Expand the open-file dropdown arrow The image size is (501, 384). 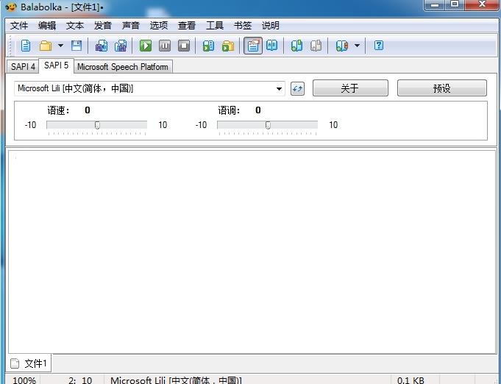[x=60, y=46]
